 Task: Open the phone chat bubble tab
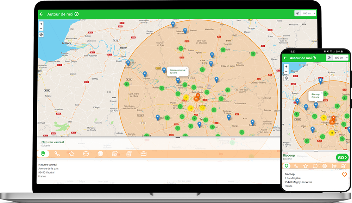[x=315, y=166]
